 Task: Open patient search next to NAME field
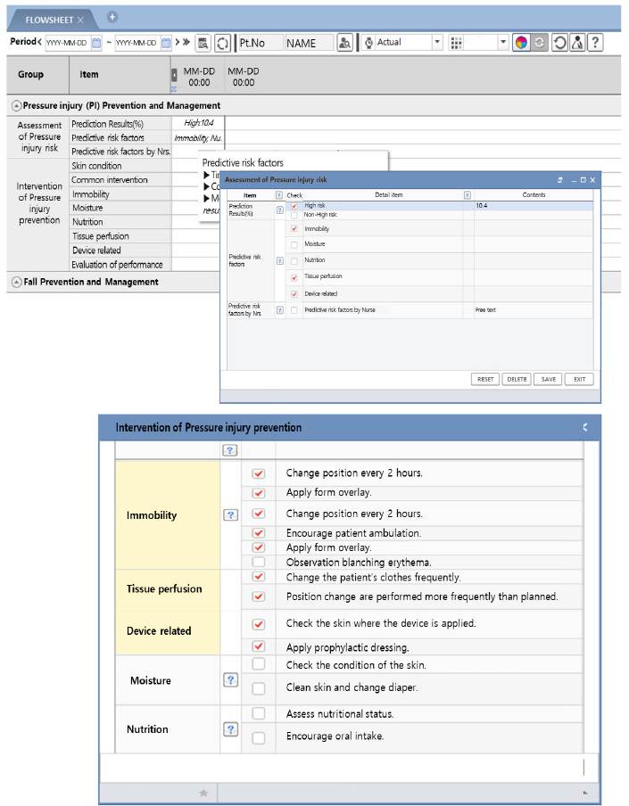tap(344, 43)
